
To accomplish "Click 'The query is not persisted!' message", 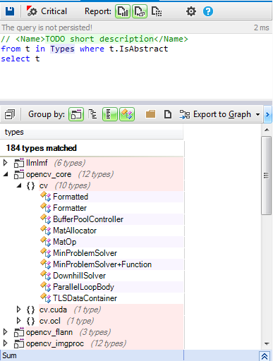I will (47, 27).
